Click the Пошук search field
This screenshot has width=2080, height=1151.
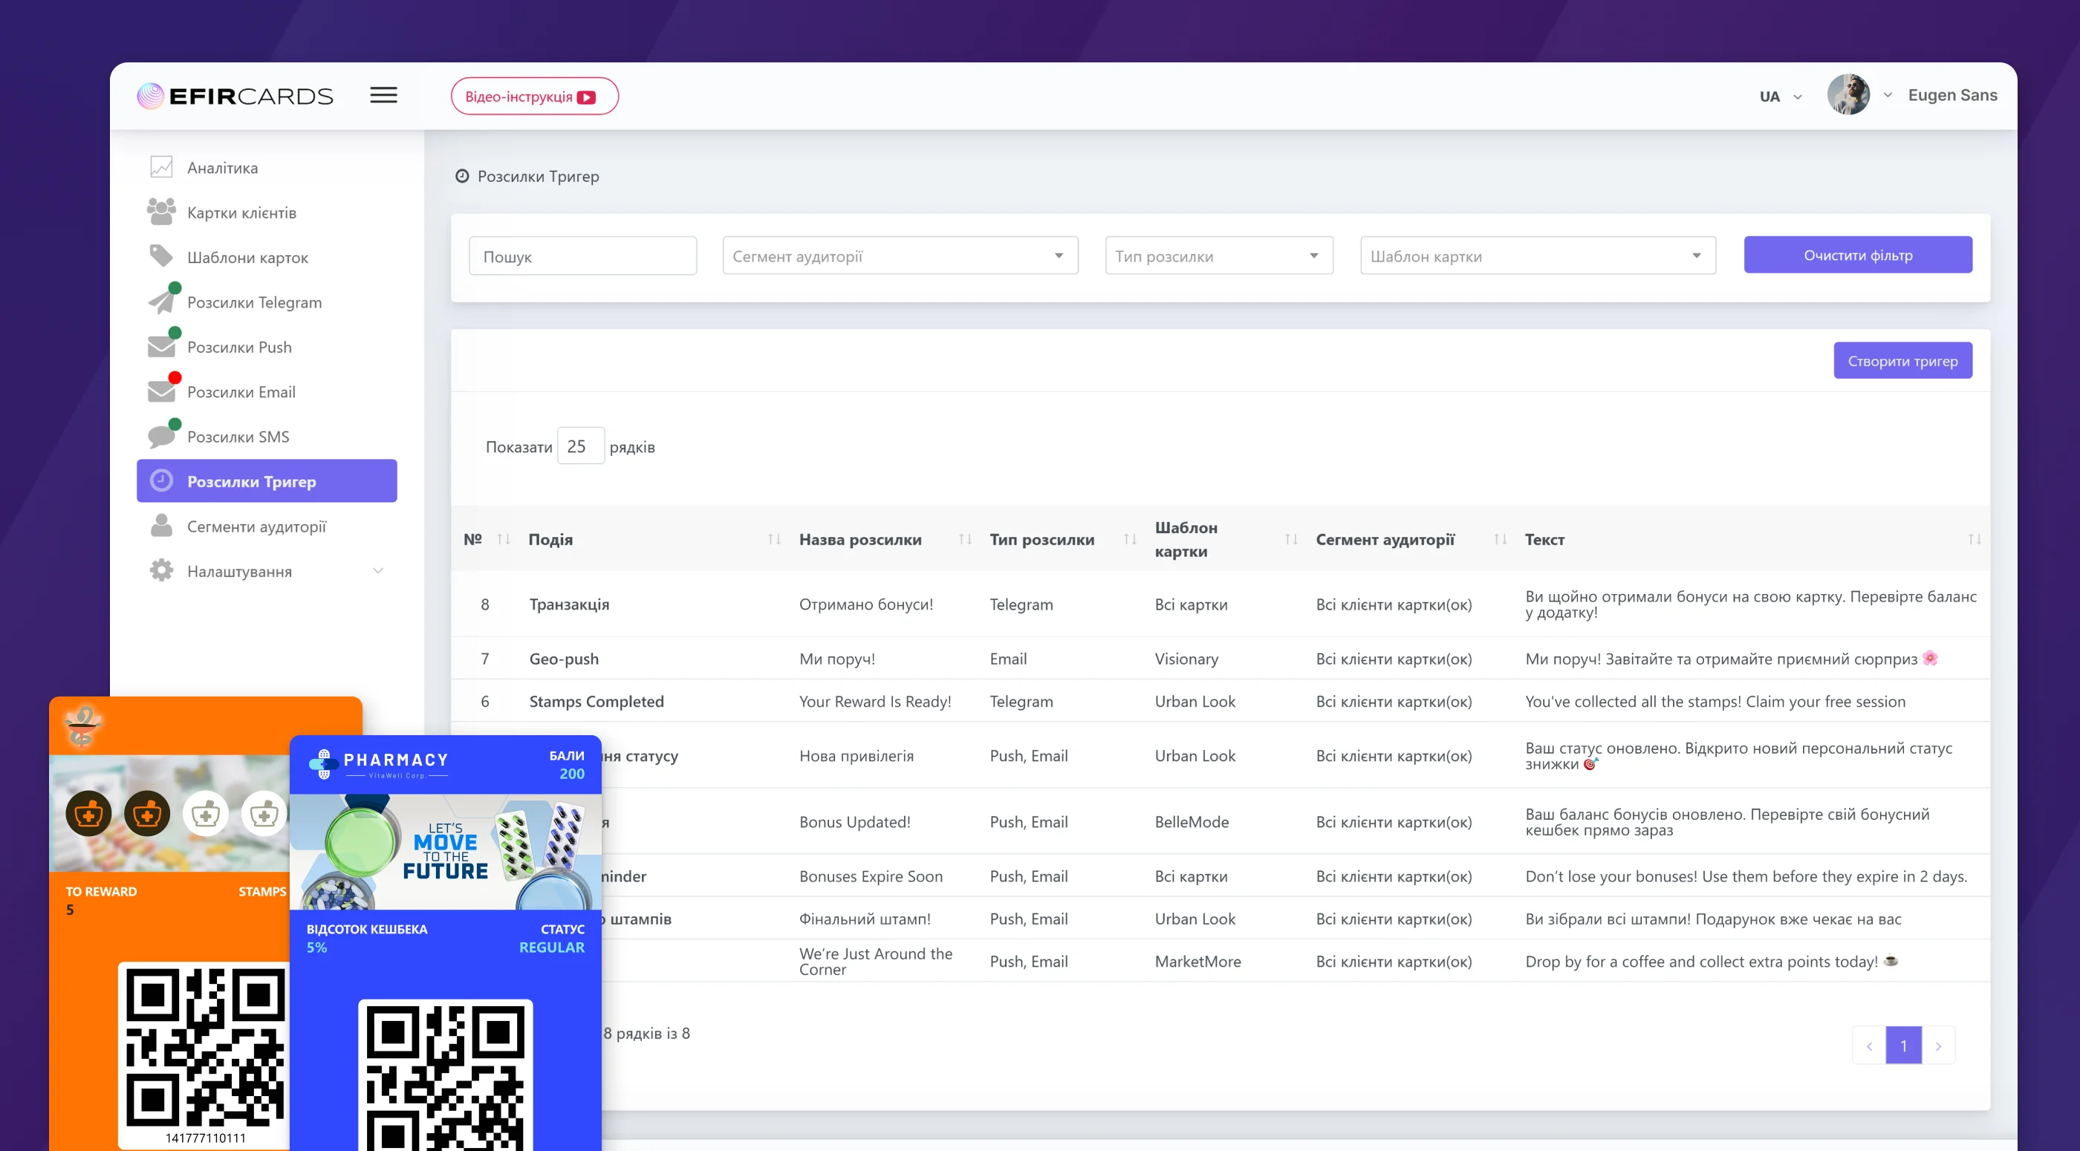pyautogui.click(x=582, y=256)
